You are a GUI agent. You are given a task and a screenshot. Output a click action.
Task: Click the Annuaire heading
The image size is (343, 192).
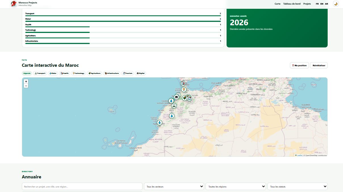click(32, 177)
